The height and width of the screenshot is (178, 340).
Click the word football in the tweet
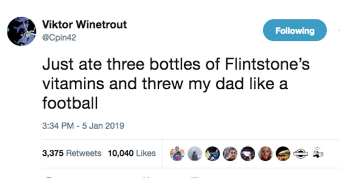click(x=70, y=103)
